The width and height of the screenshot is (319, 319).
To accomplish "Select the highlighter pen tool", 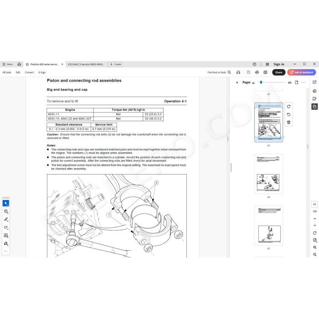I will pos(6,219).
